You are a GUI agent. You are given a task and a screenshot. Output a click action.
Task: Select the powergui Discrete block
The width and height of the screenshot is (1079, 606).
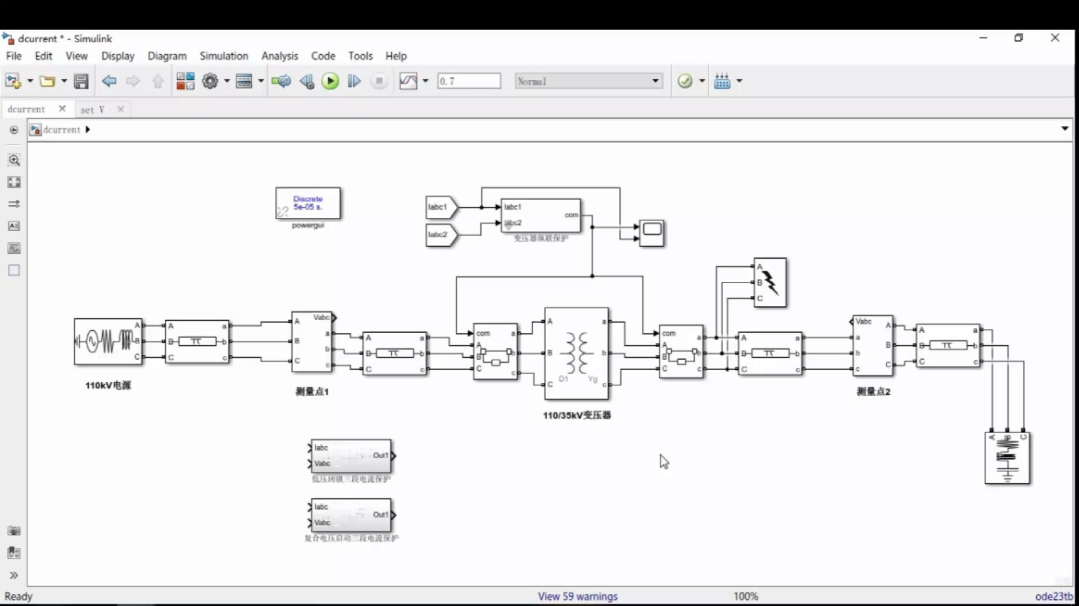(308, 203)
